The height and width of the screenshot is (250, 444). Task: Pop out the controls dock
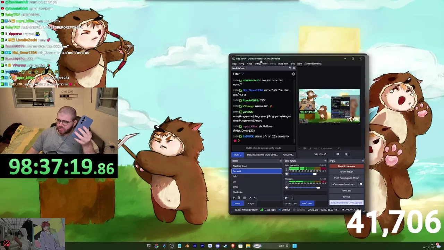click(363, 161)
